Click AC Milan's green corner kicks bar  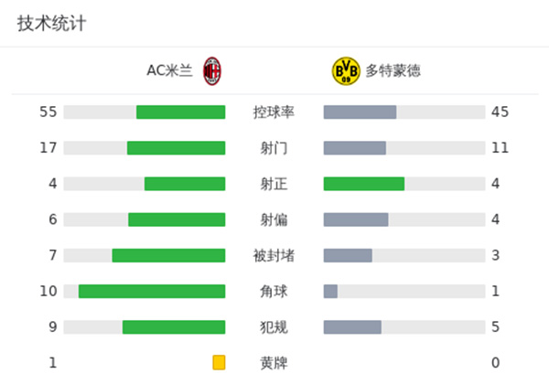click(151, 292)
